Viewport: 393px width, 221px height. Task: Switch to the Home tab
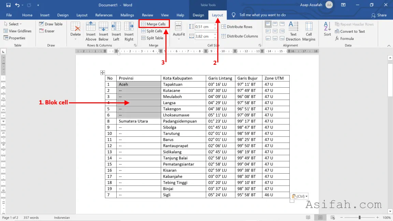pyautogui.click(x=27, y=15)
